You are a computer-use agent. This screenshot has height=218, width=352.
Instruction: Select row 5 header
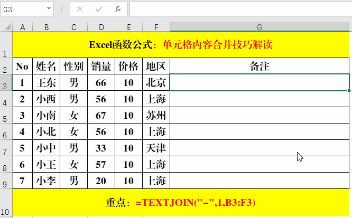(x=6, y=115)
